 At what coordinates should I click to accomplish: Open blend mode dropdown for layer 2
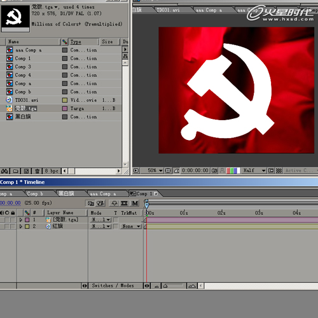(x=101, y=226)
